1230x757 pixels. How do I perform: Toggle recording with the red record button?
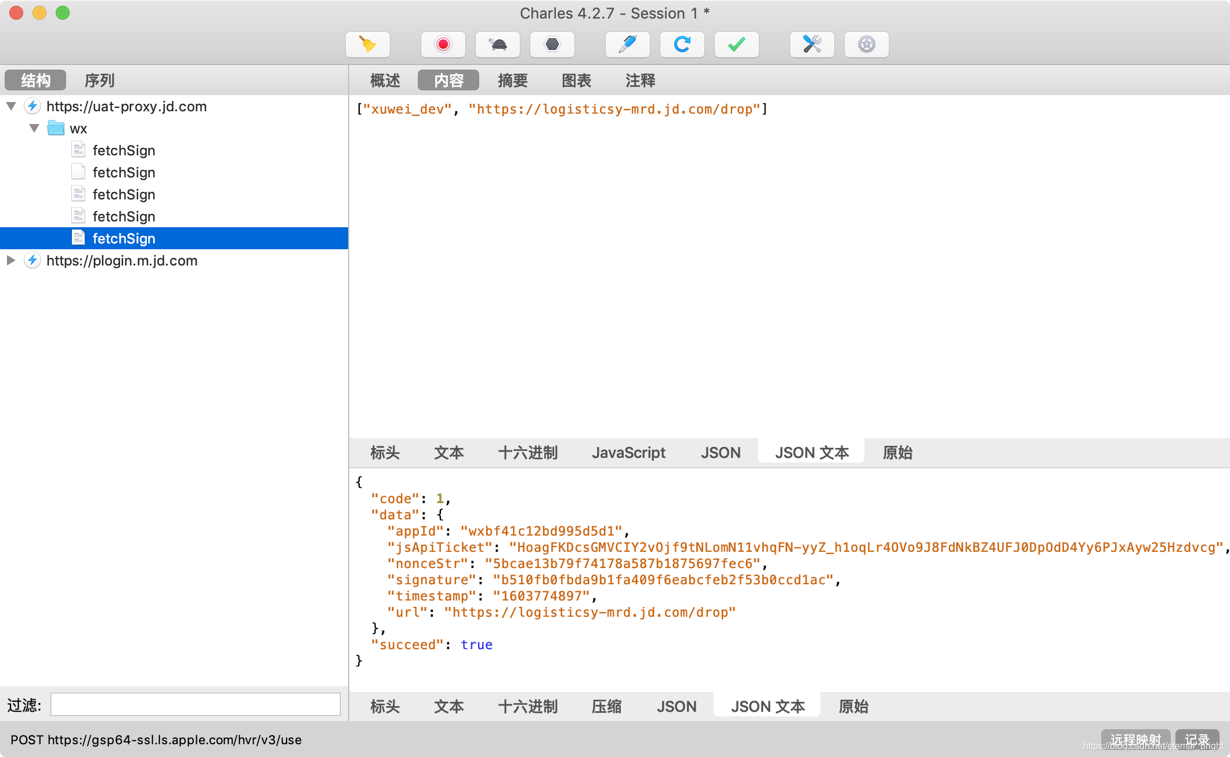[443, 45]
